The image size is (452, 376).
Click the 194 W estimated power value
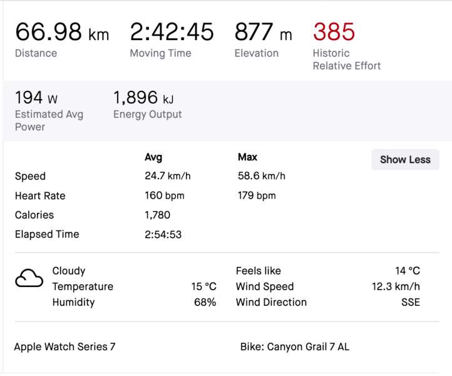(36, 98)
